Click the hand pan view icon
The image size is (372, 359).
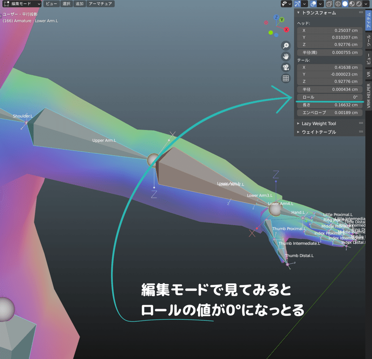286,57
